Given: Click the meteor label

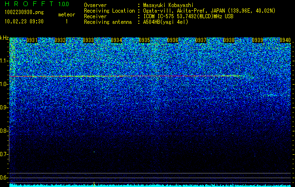Looking at the screenshot, I should [x=67, y=14].
